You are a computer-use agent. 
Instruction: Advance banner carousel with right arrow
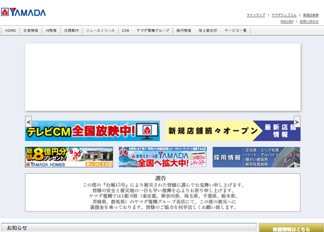point(297,122)
